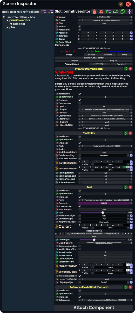Click the destroy slot trash icon beside the slot name
The width and height of the screenshot is (135, 313).
click(95, 11)
